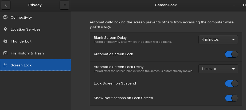
Task: Click the arrow beside 1 minute
Action: (233, 69)
